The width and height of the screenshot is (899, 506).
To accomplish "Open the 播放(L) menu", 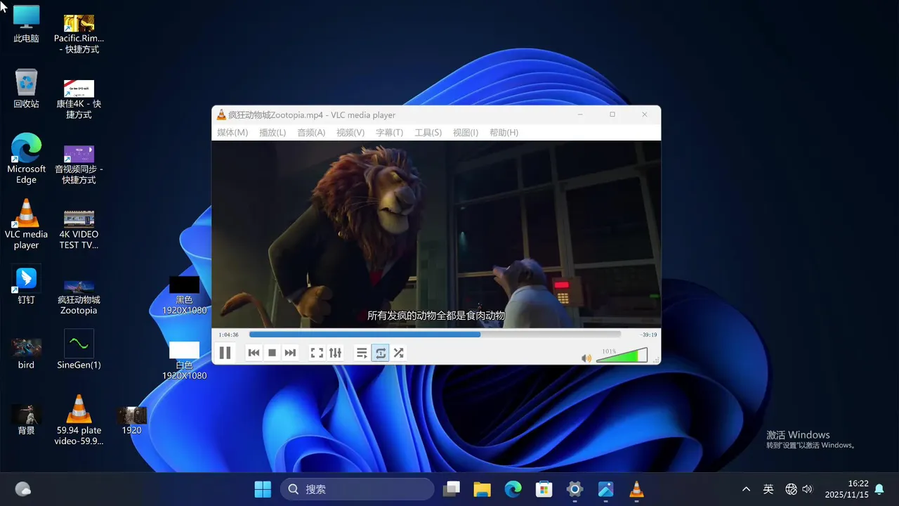I will click(x=273, y=133).
